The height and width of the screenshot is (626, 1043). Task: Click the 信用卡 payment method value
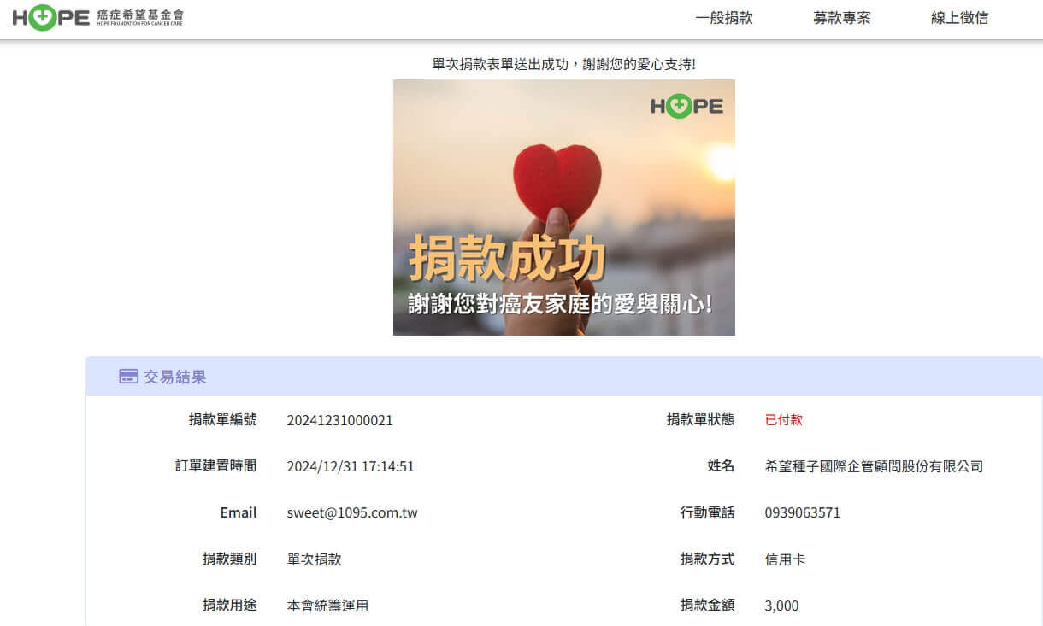coord(785,559)
